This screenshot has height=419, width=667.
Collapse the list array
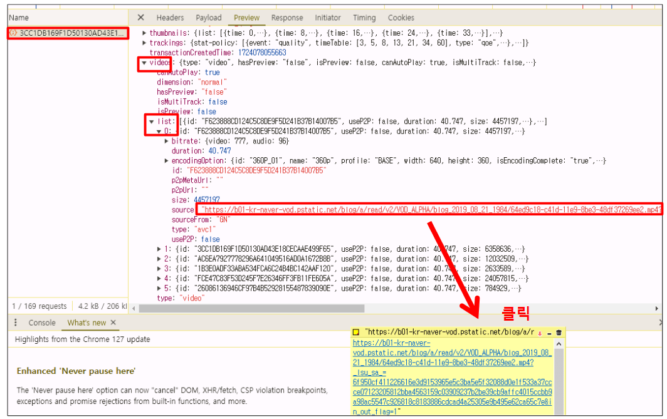pos(152,122)
